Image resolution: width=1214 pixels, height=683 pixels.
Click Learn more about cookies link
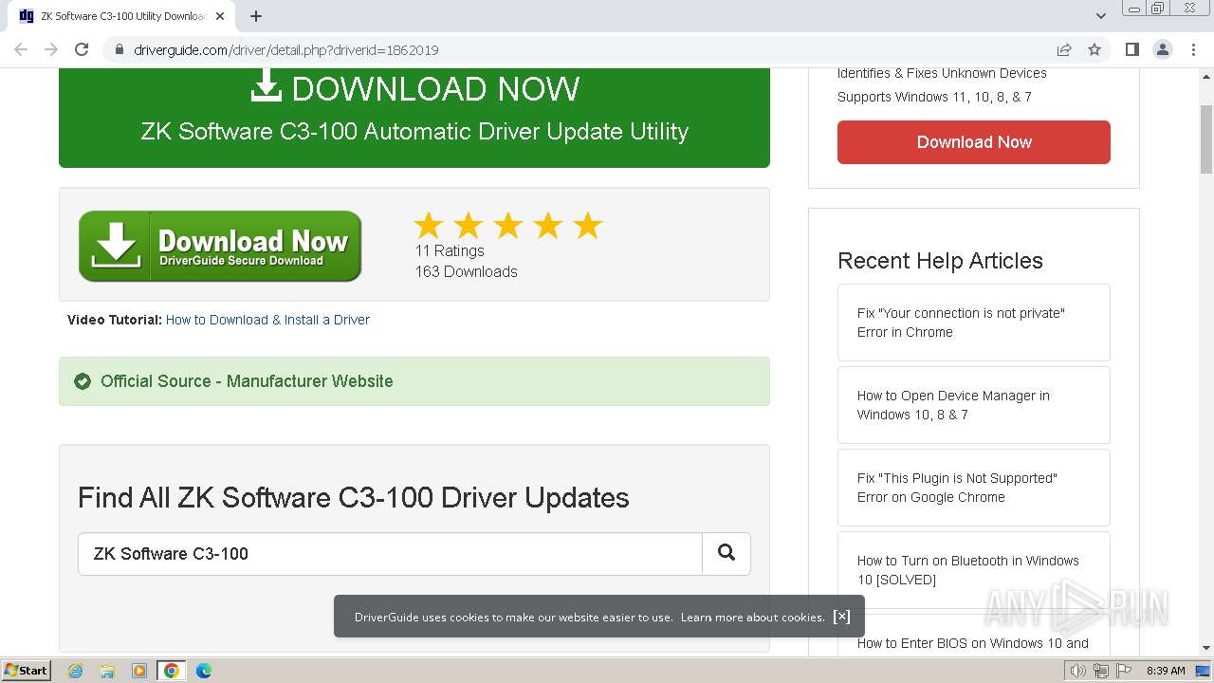coord(753,618)
